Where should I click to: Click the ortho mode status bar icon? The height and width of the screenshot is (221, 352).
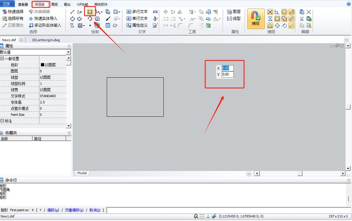coord(208,216)
